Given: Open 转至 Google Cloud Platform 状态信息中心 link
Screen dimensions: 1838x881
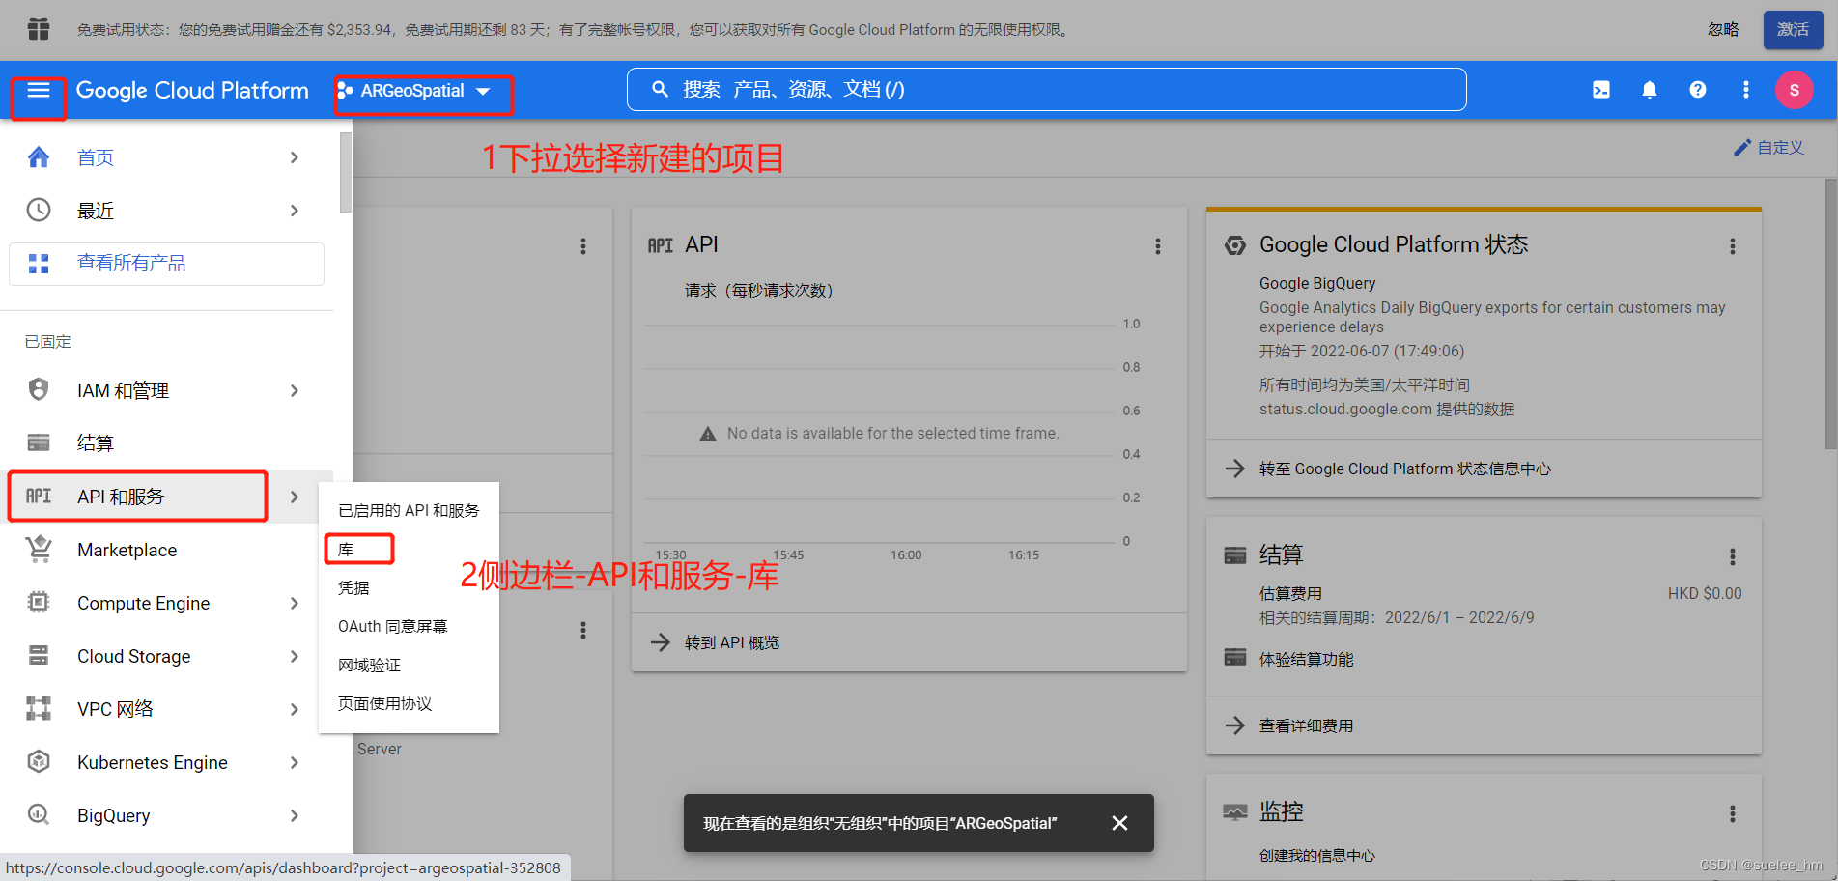Looking at the screenshot, I should point(1405,469).
